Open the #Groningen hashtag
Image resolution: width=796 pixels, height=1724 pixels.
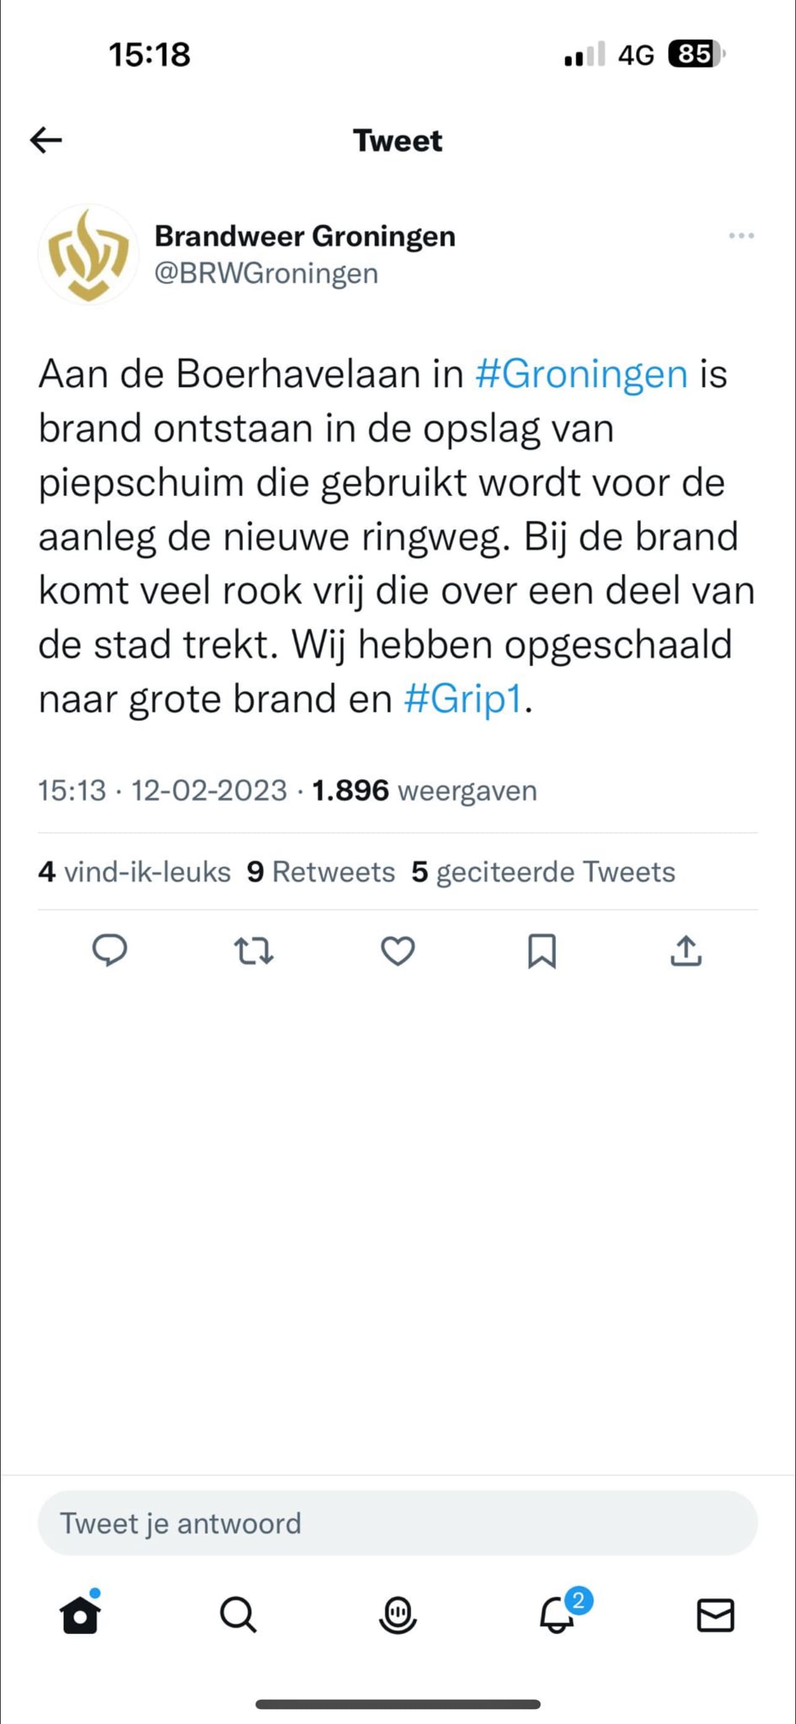(581, 374)
